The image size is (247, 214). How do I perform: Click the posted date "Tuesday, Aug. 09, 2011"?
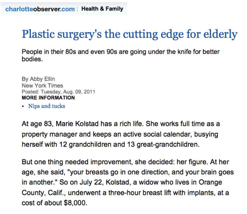point(68,92)
